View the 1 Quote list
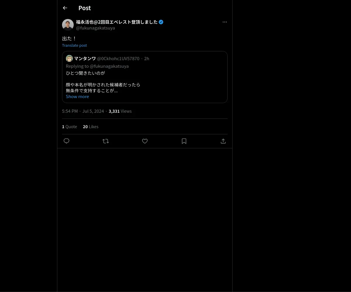 [x=70, y=126]
